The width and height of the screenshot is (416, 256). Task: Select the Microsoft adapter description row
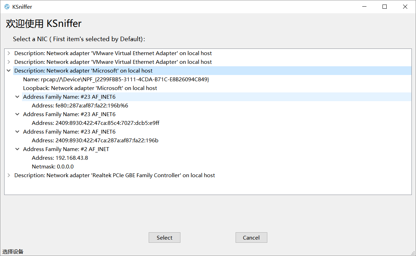[212, 71]
